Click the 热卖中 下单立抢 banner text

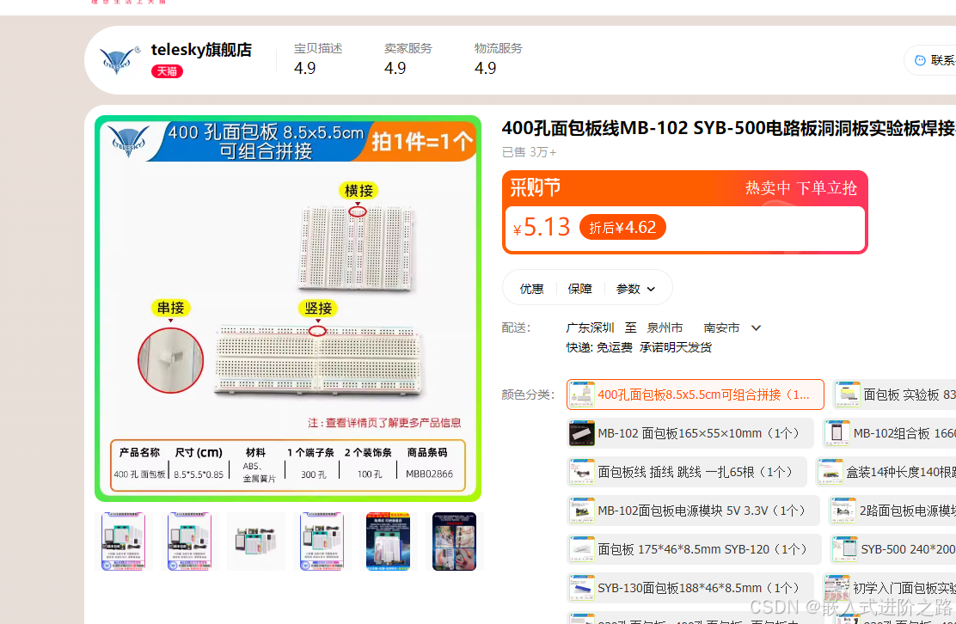pyautogui.click(x=801, y=187)
